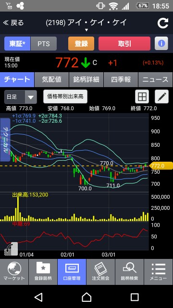Image resolution: width=173 pixels, height=308 pixels.
Task: Open the テクニカル side panel
Action: (5, 140)
